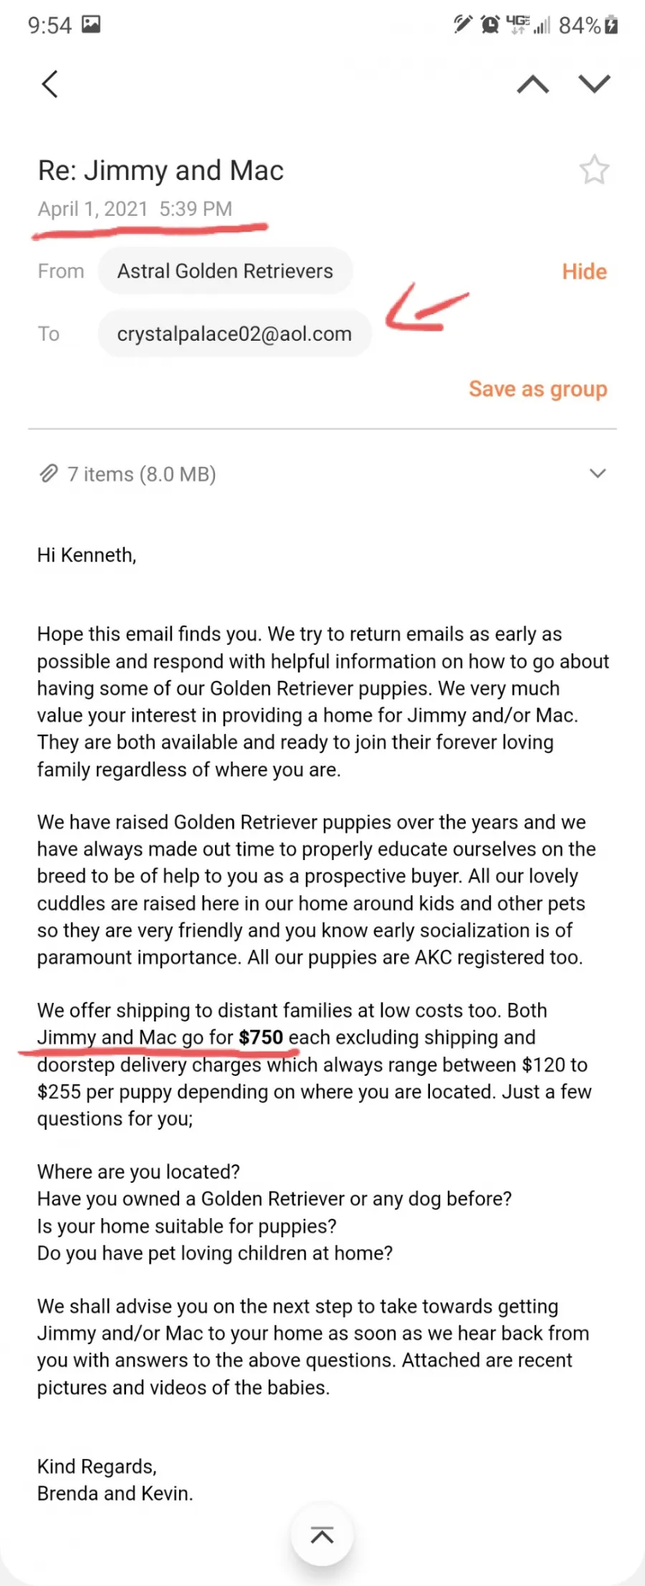
Task: Go to next email with down chevron
Action: (594, 84)
